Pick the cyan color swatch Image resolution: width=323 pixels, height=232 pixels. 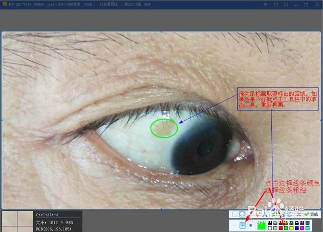pos(308,228)
